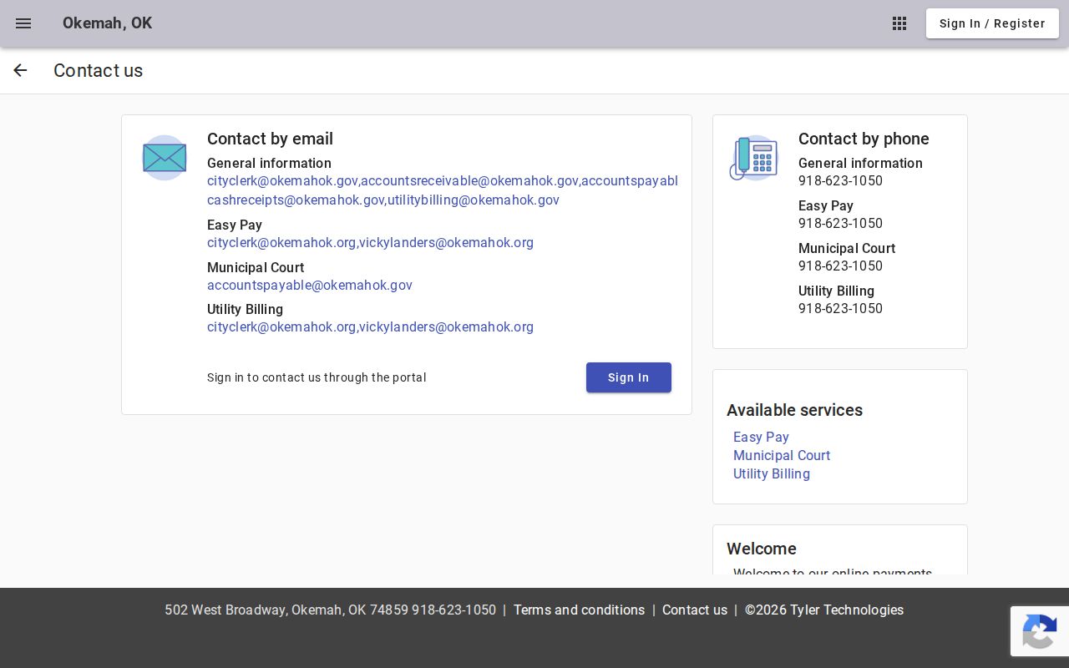
Task: Click the Municipal Court label in phone card
Action: tap(847, 248)
